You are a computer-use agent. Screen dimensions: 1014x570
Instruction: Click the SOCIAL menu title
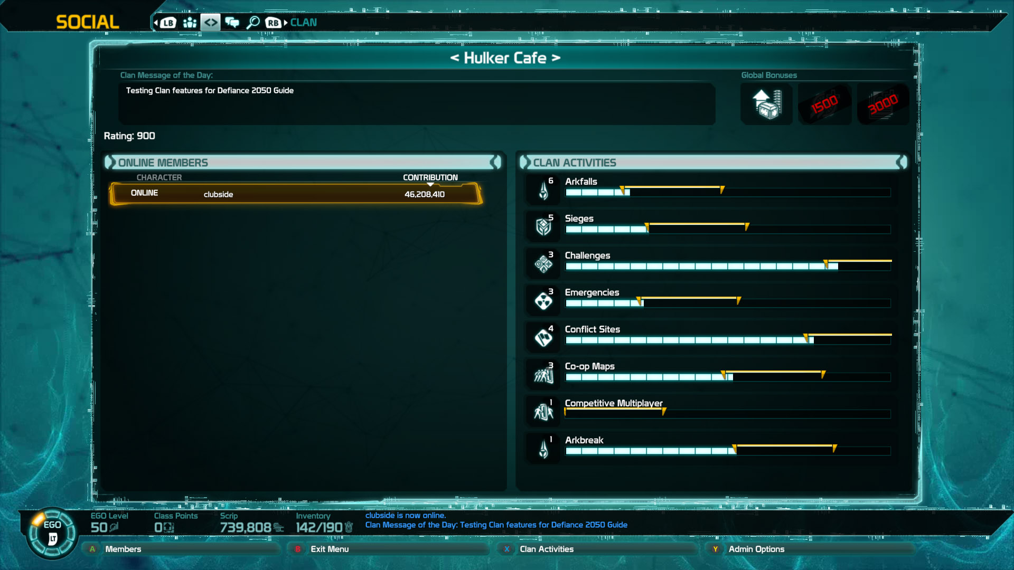pos(88,22)
